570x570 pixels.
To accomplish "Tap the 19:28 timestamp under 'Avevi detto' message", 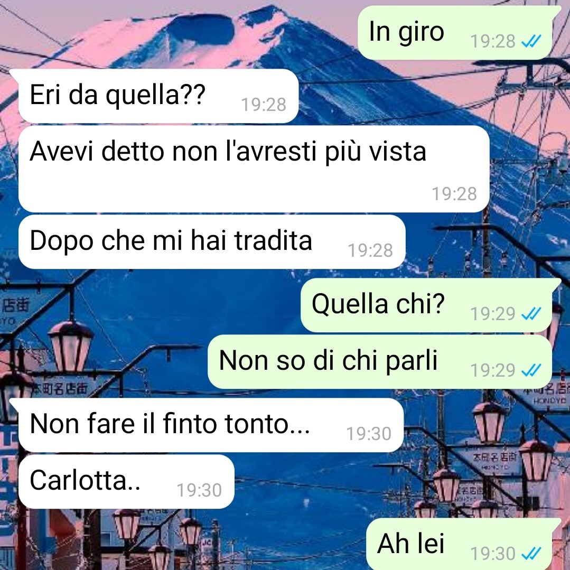I will tap(454, 194).
